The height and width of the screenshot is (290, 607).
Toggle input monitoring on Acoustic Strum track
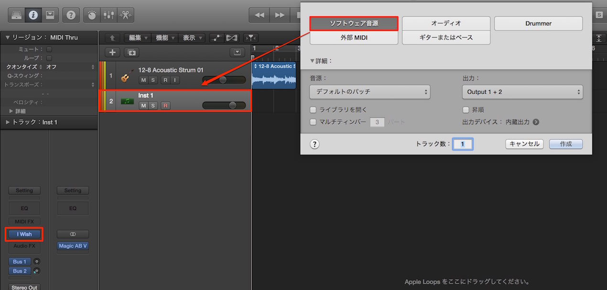tap(174, 80)
